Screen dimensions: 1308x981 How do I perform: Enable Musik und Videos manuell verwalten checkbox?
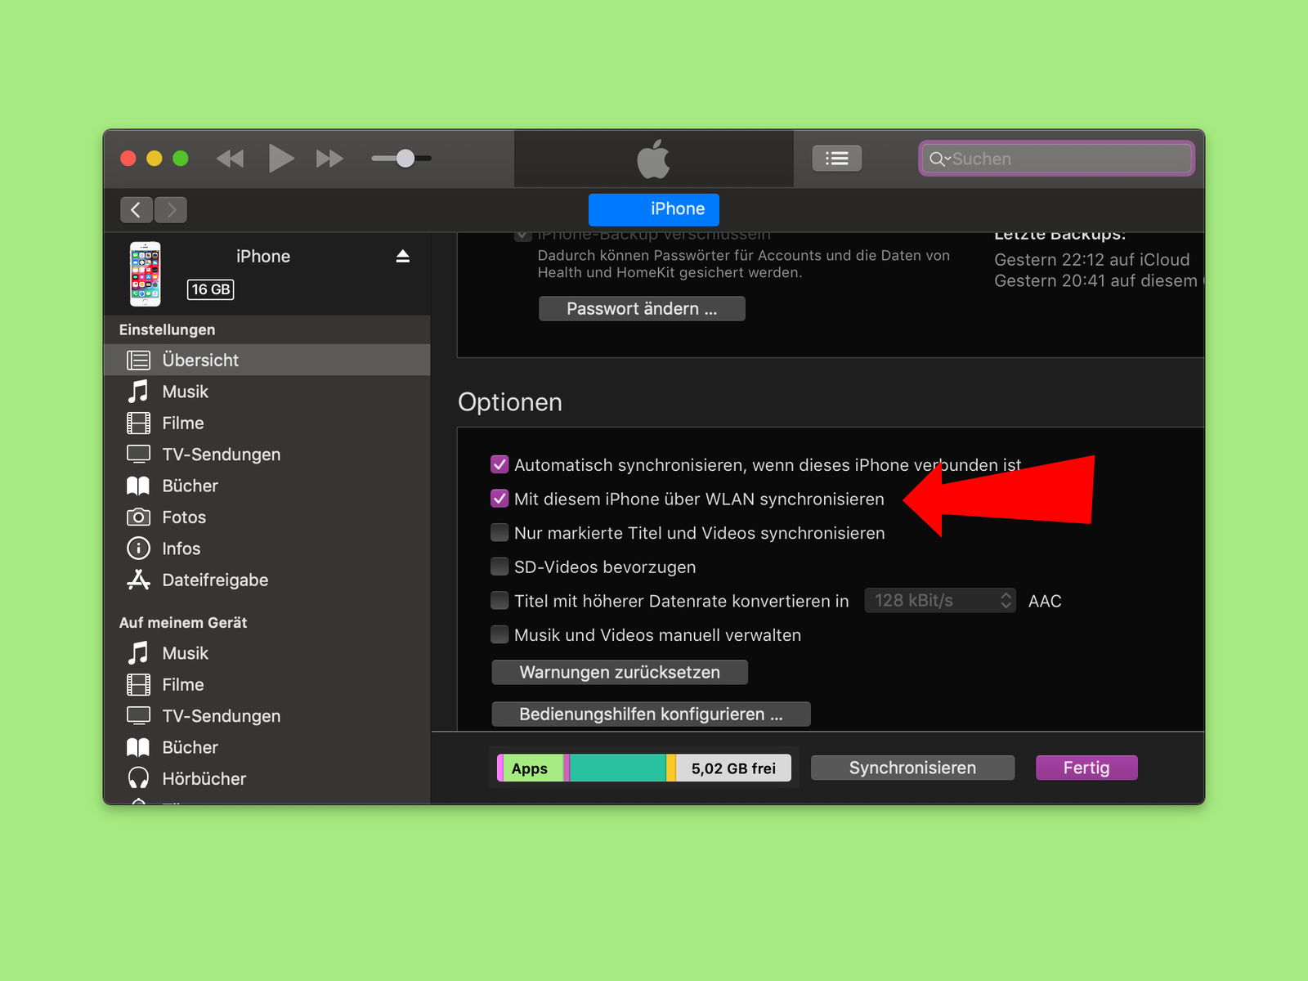(x=499, y=634)
